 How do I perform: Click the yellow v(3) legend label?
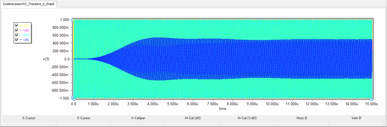tap(26, 25)
